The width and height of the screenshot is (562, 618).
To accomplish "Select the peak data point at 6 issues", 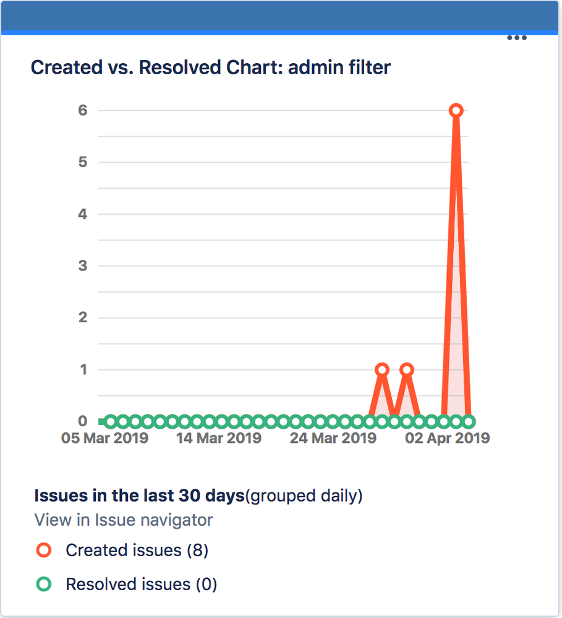I will (x=456, y=110).
